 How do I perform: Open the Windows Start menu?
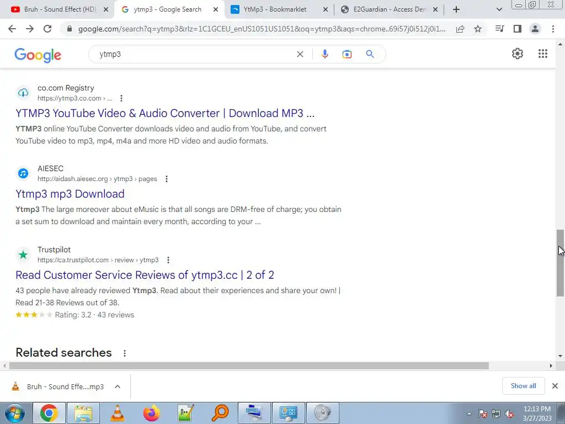click(x=15, y=413)
